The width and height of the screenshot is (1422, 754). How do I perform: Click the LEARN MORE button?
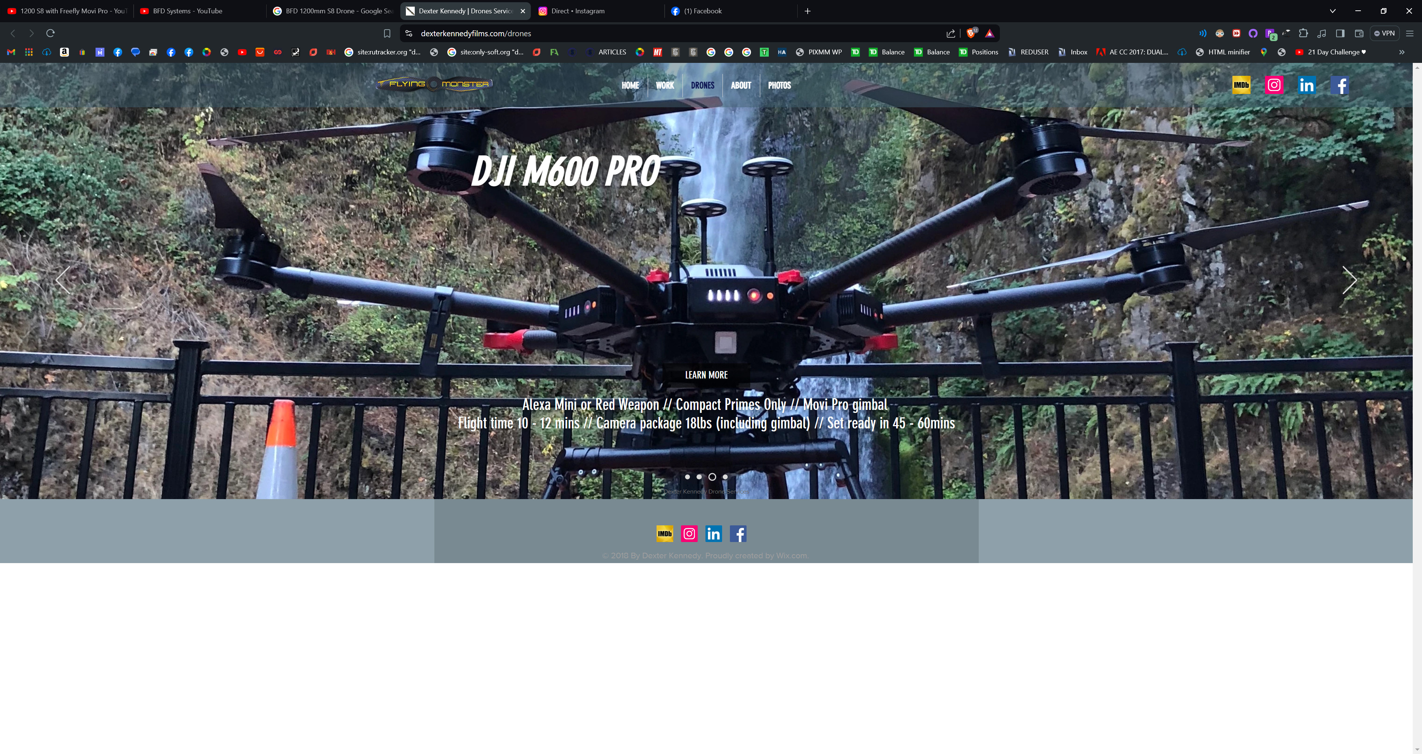706,374
